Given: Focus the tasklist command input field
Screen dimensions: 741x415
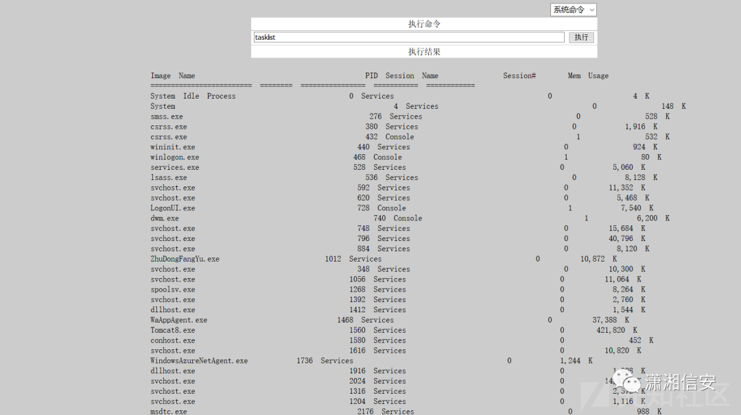Looking at the screenshot, I should tap(409, 37).
